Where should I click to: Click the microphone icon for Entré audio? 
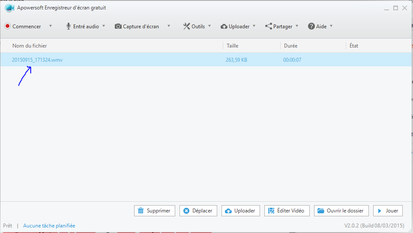(69, 26)
